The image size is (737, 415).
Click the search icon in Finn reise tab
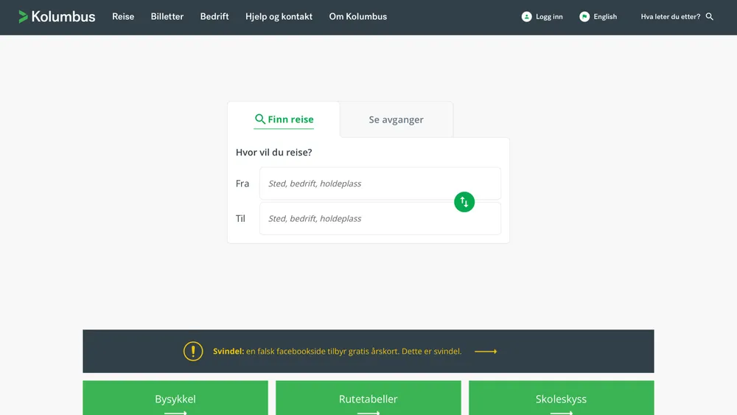pyautogui.click(x=259, y=119)
